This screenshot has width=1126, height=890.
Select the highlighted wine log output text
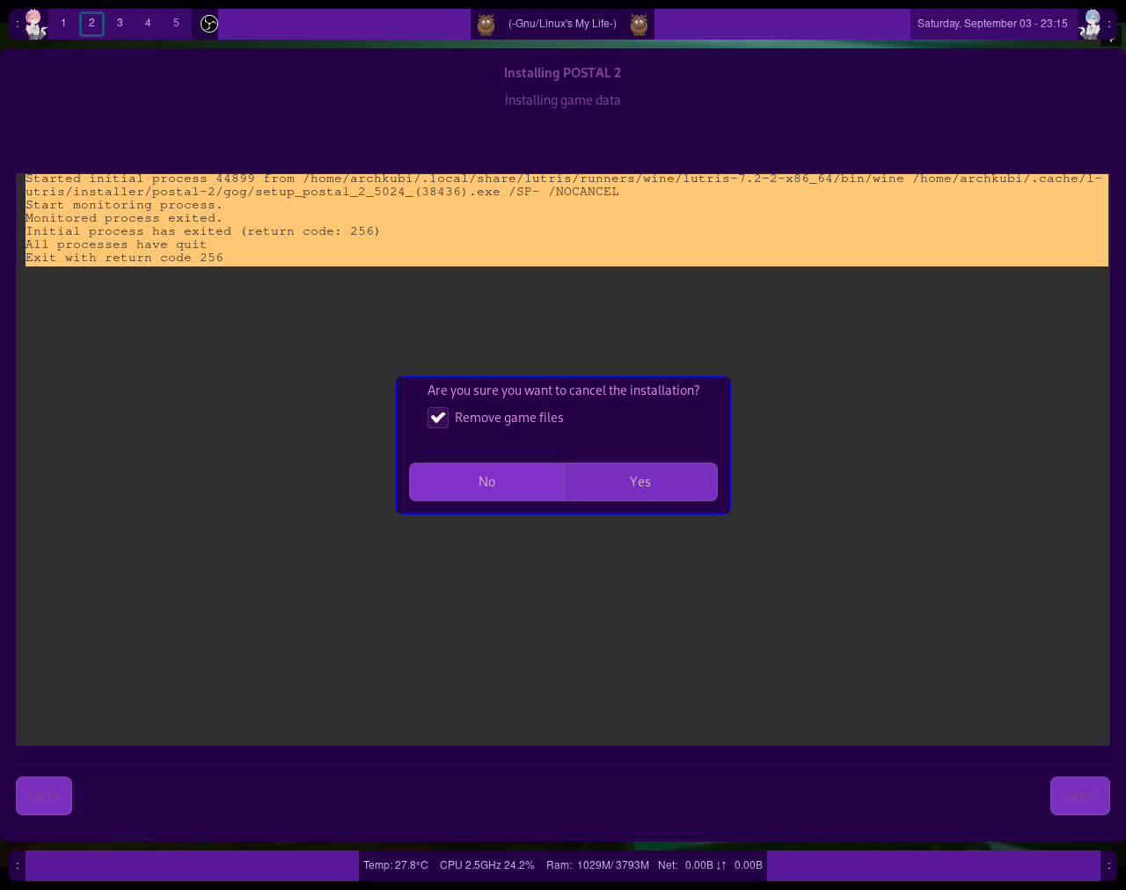click(563, 218)
